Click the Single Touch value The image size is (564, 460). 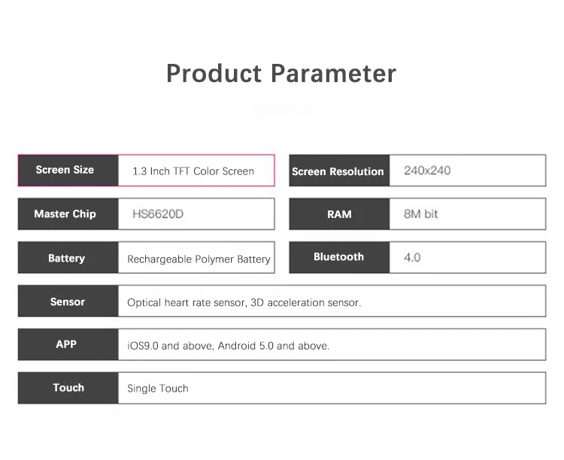coord(158,389)
